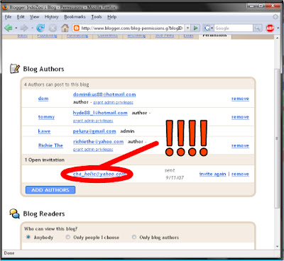Grant admin privileges to dom
Viewport: 284px width, 261px height.
click(113, 102)
